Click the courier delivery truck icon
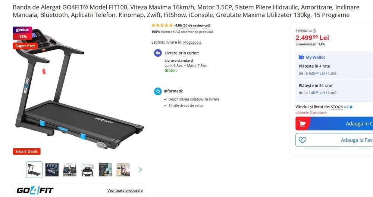373x197 pixels. click(158, 53)
